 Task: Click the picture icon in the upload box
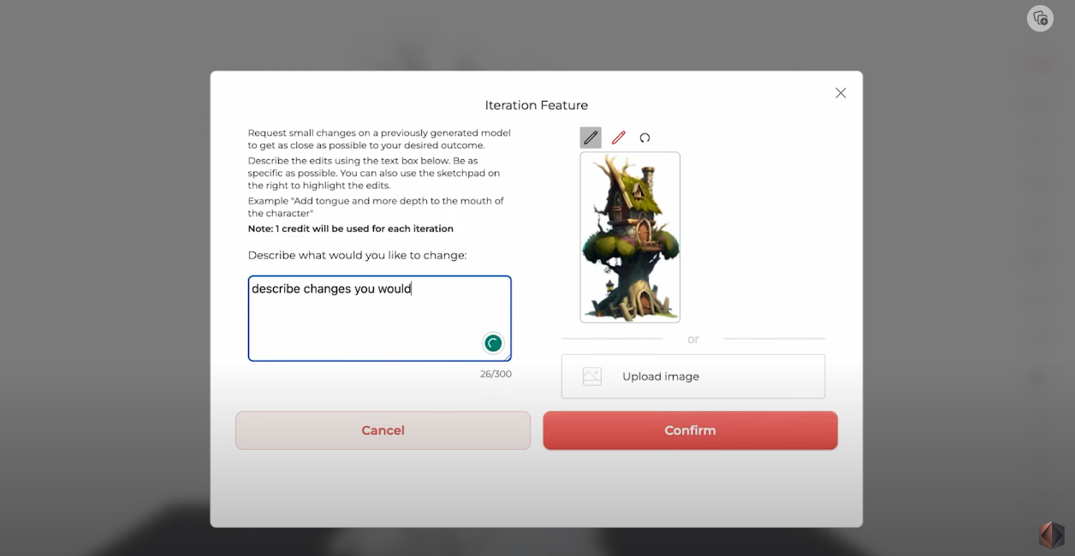(x=592, y=376)
